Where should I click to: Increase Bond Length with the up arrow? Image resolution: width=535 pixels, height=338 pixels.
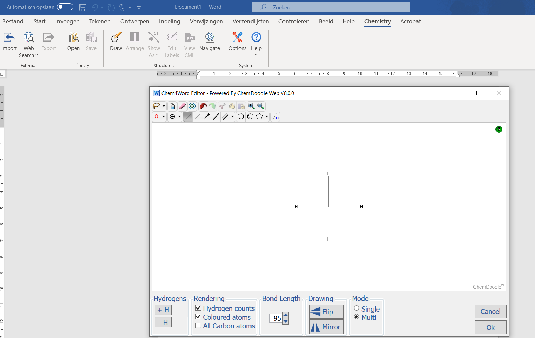[286, 315]
